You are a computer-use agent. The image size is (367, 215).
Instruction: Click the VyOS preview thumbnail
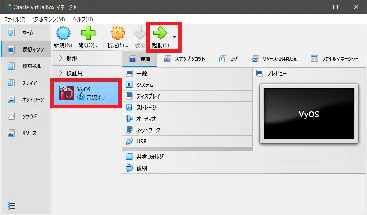(309, 114)
